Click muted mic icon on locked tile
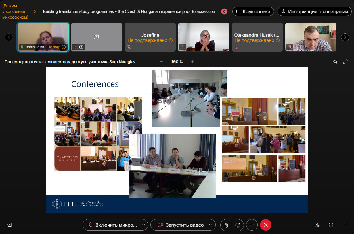This screenshot has height=234, width=354. pyautogui.click(x=76, y=47)
